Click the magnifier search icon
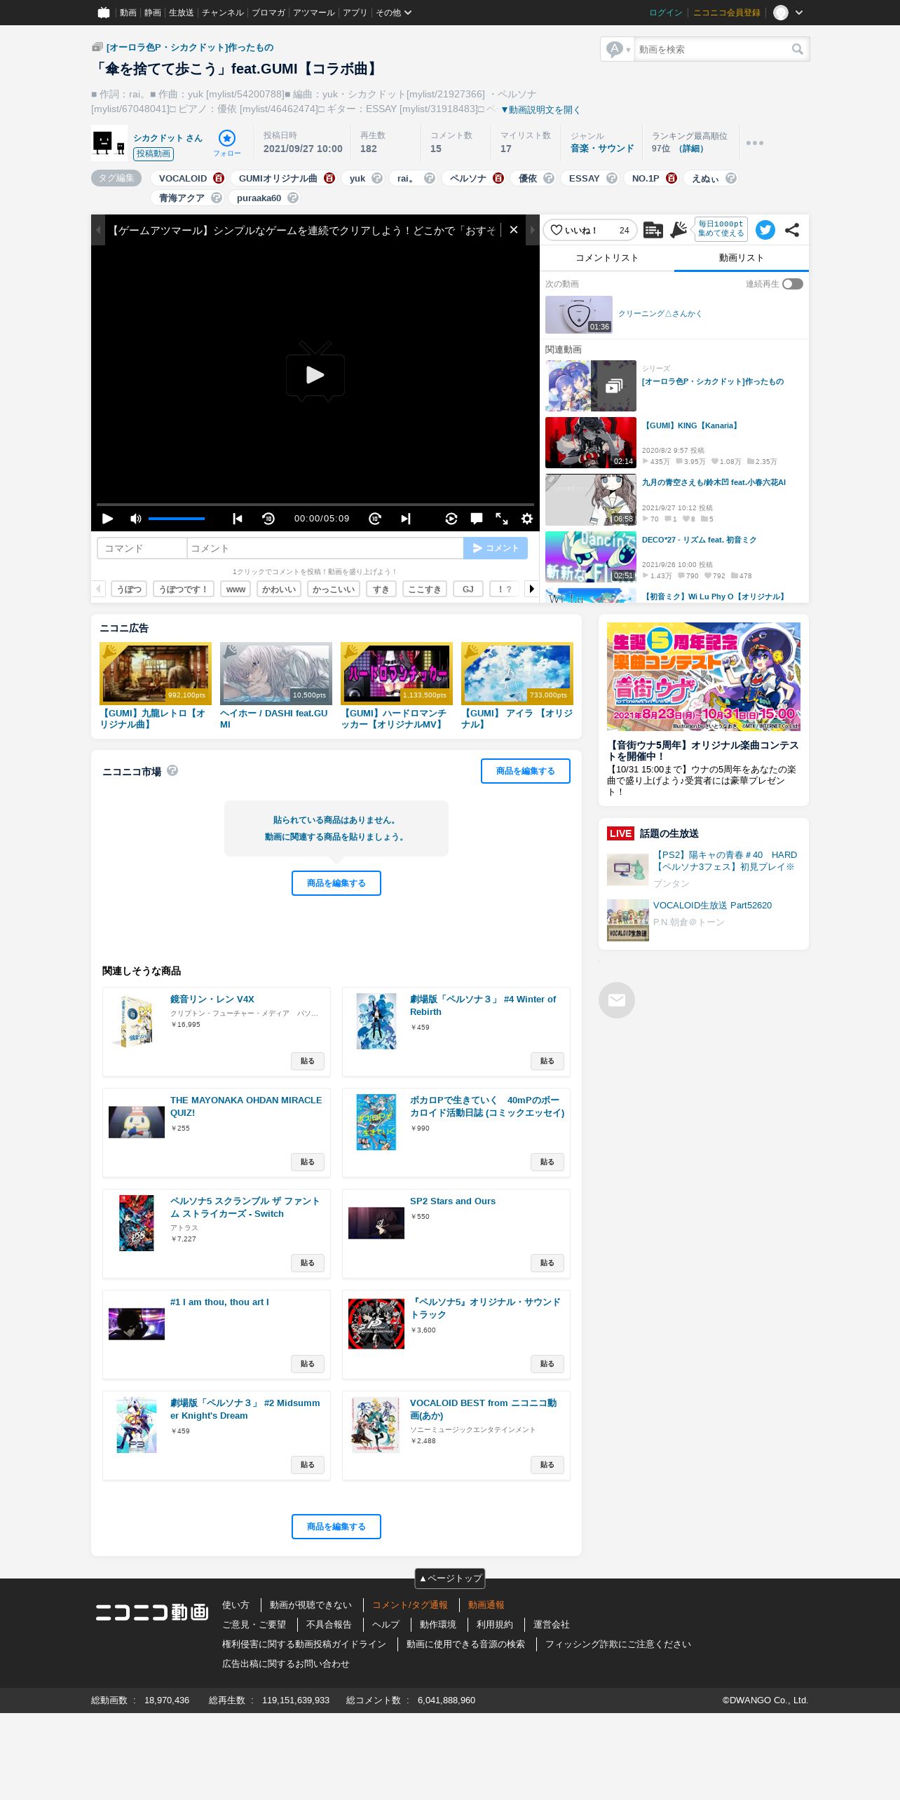 [x=798, y=49]
